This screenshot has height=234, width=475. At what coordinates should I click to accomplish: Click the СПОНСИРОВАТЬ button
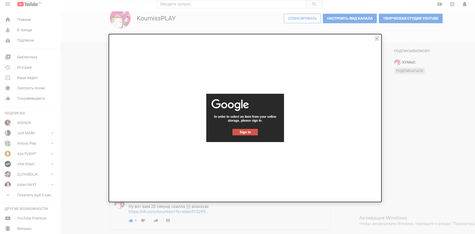tap(302, 18)
